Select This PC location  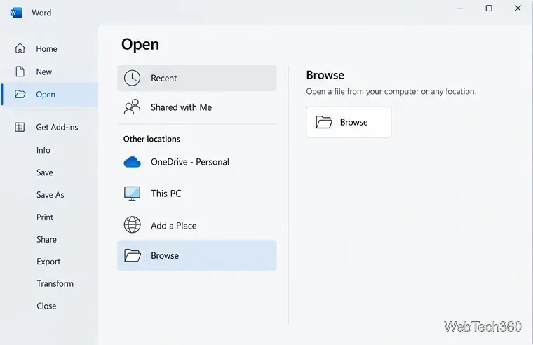197,194
